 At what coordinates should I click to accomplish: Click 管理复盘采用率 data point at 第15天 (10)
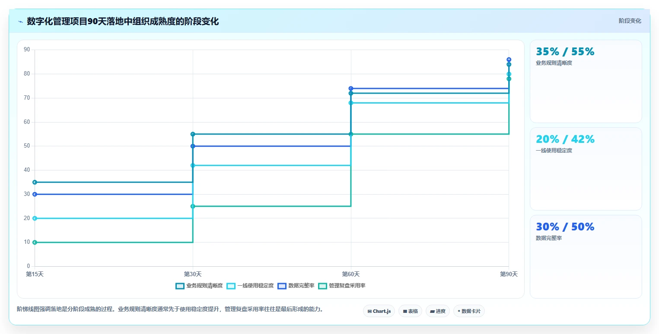point(35,242)
